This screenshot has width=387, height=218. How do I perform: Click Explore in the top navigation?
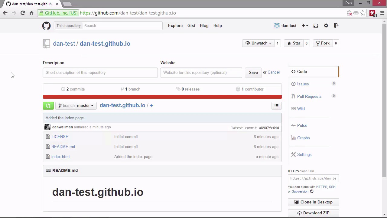(x=175, y=26)
